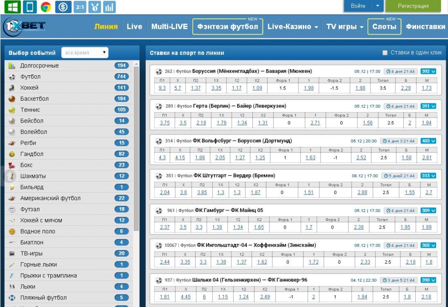
Task: Open the arrow dropdown next to Войти
Action: pos(378,6)
